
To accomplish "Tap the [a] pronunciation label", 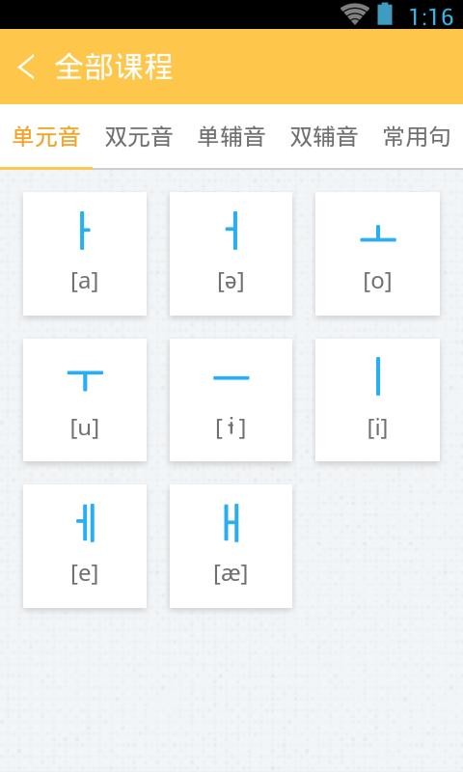I will pyautogui.click(x=85, y=282).
